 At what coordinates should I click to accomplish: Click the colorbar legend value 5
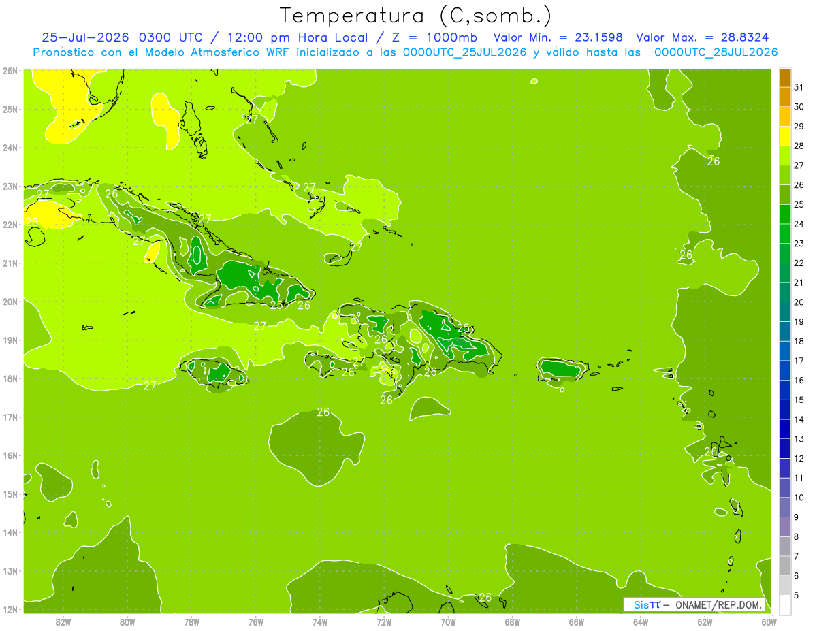pos(797,594)
